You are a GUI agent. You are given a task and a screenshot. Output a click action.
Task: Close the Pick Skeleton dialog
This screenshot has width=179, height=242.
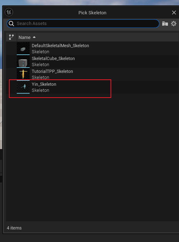point(174,13)
